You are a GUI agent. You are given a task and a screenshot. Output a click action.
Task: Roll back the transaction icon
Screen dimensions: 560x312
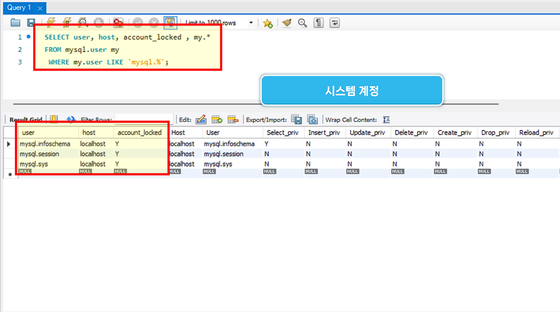(154, 22)
